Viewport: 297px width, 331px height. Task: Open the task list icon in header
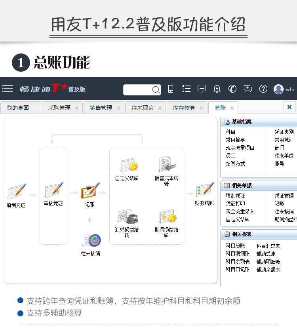pos(187,89)
